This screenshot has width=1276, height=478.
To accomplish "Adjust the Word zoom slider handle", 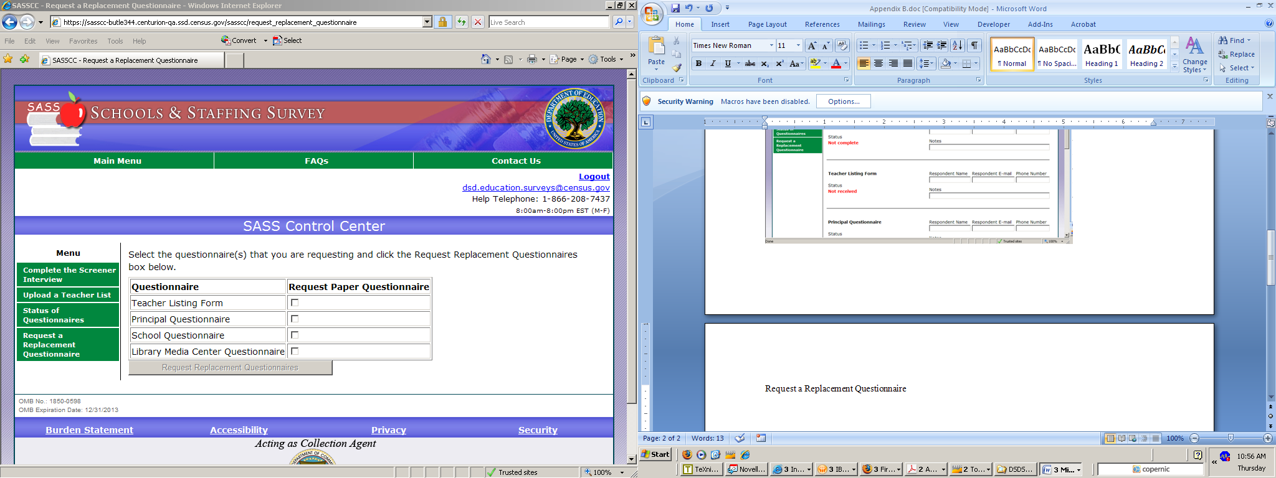I will pyautogui.click(x=1231, y=438).
